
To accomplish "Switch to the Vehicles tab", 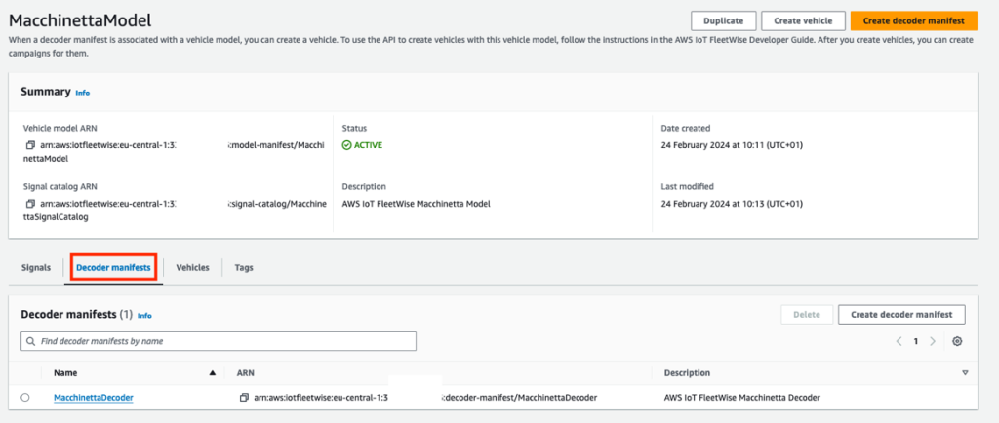I will tap(192, 267).
